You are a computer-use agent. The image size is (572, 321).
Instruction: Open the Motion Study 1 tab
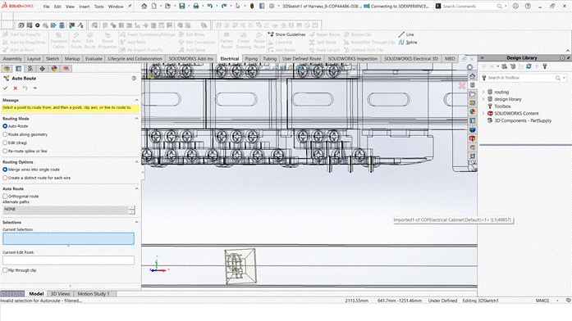[x=94, y=294]
